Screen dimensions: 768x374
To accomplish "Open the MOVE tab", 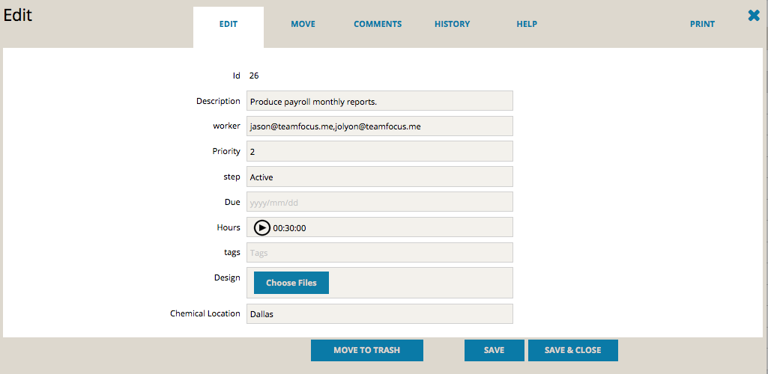I will tap(303, 24).
